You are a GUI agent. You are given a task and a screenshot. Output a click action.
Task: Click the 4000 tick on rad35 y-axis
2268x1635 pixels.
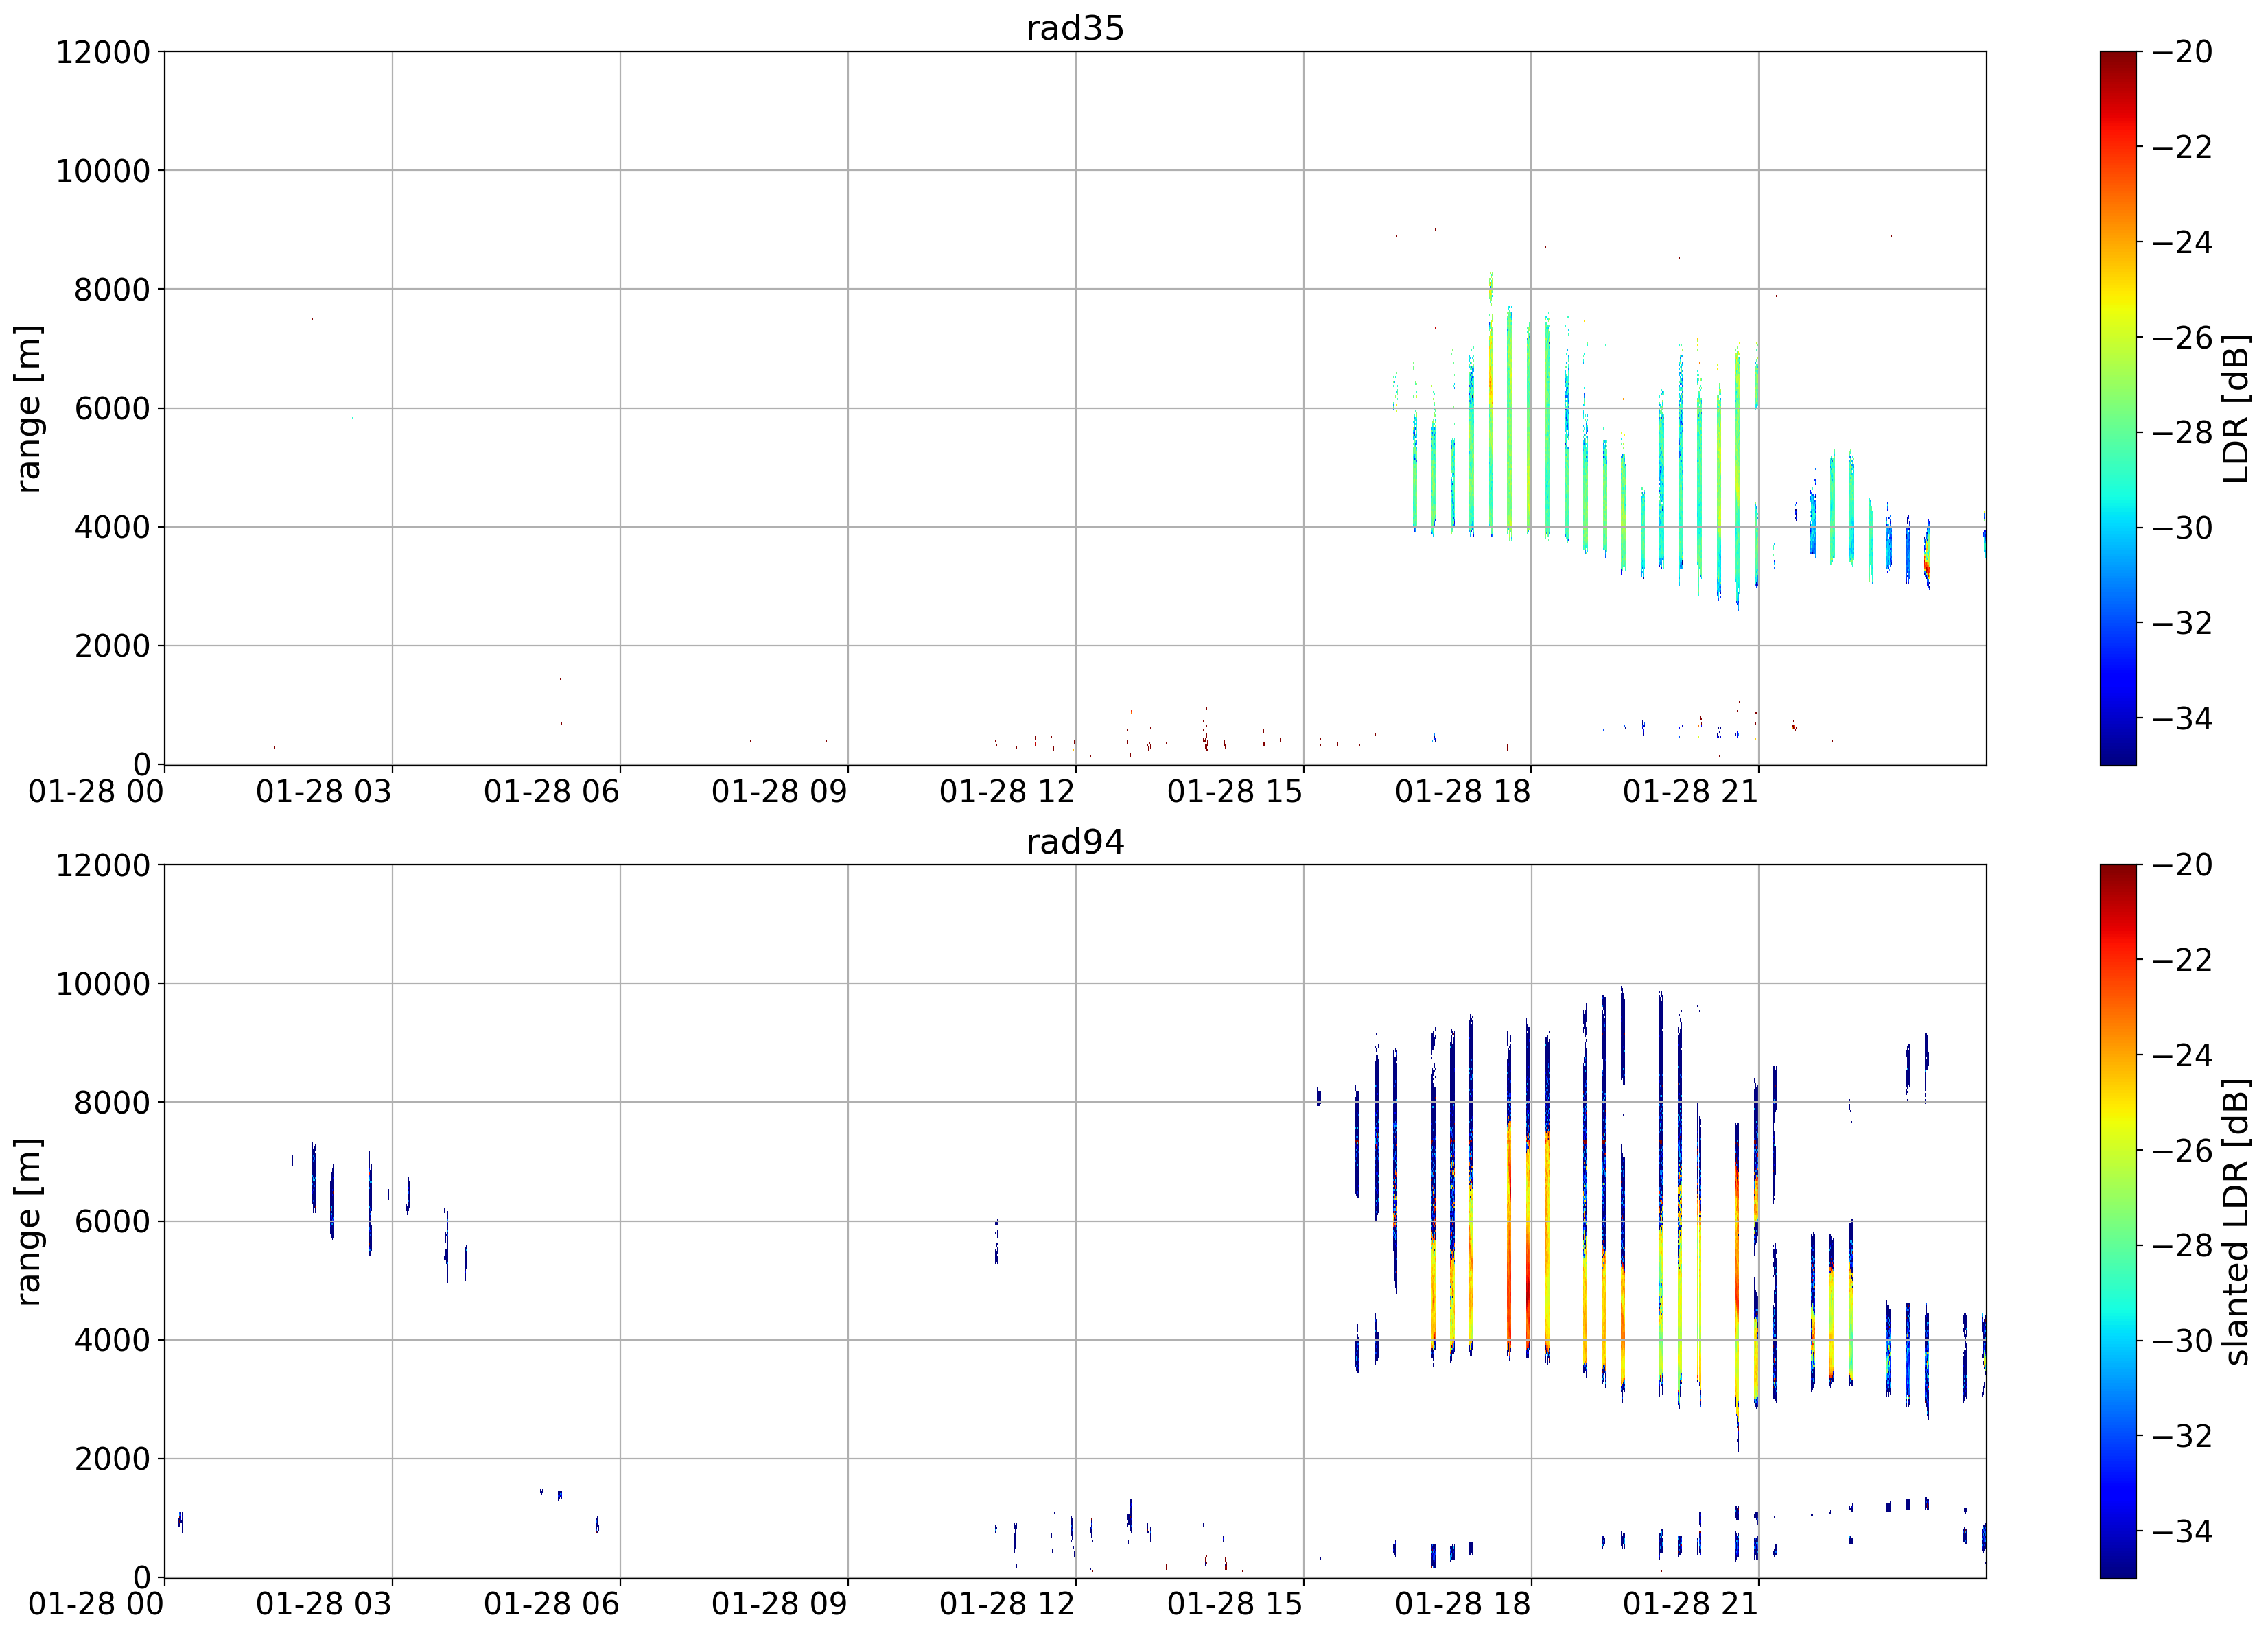point(112,527)
